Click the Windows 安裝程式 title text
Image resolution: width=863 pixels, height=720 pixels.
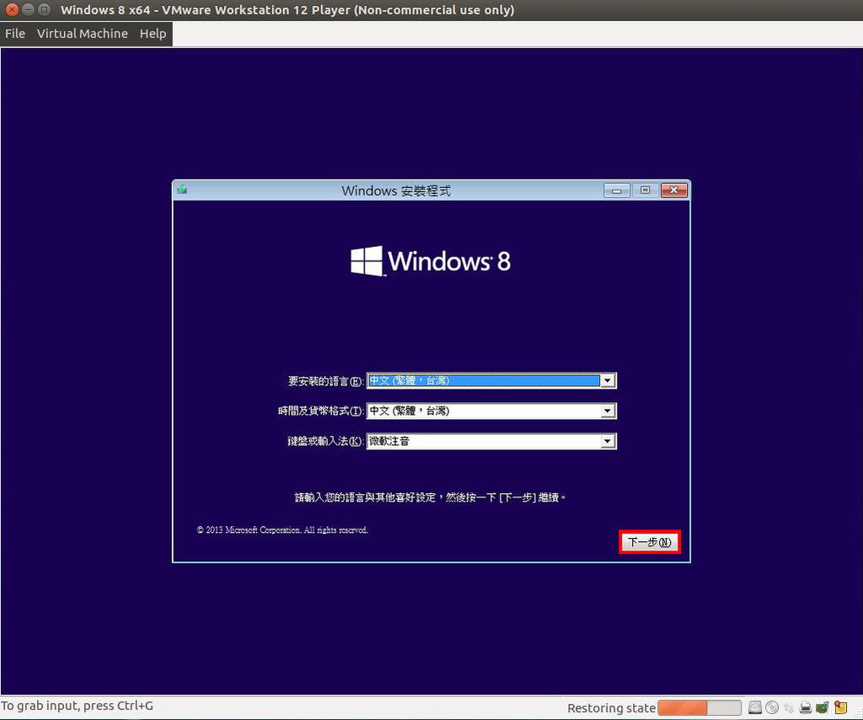click(396, 191)
